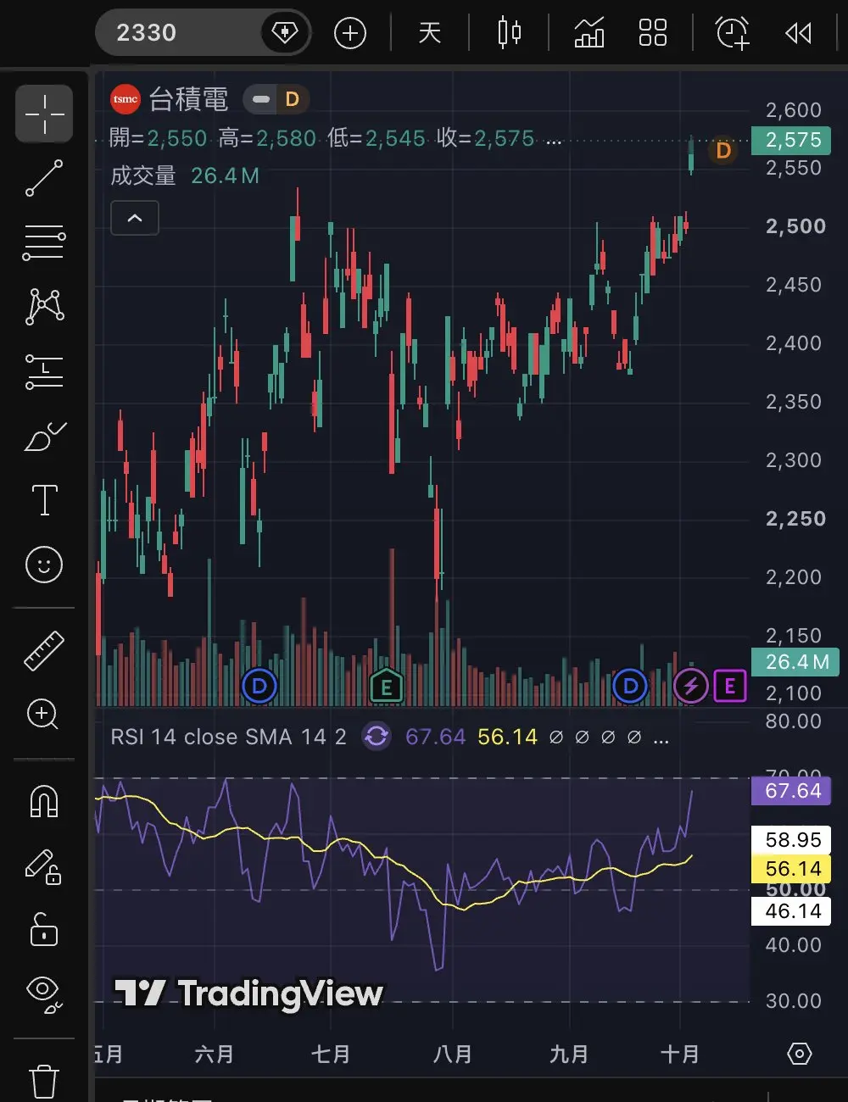Open the symbol search box showing 2330
The height and width of the screenshot is (1102, 848).
202,33
